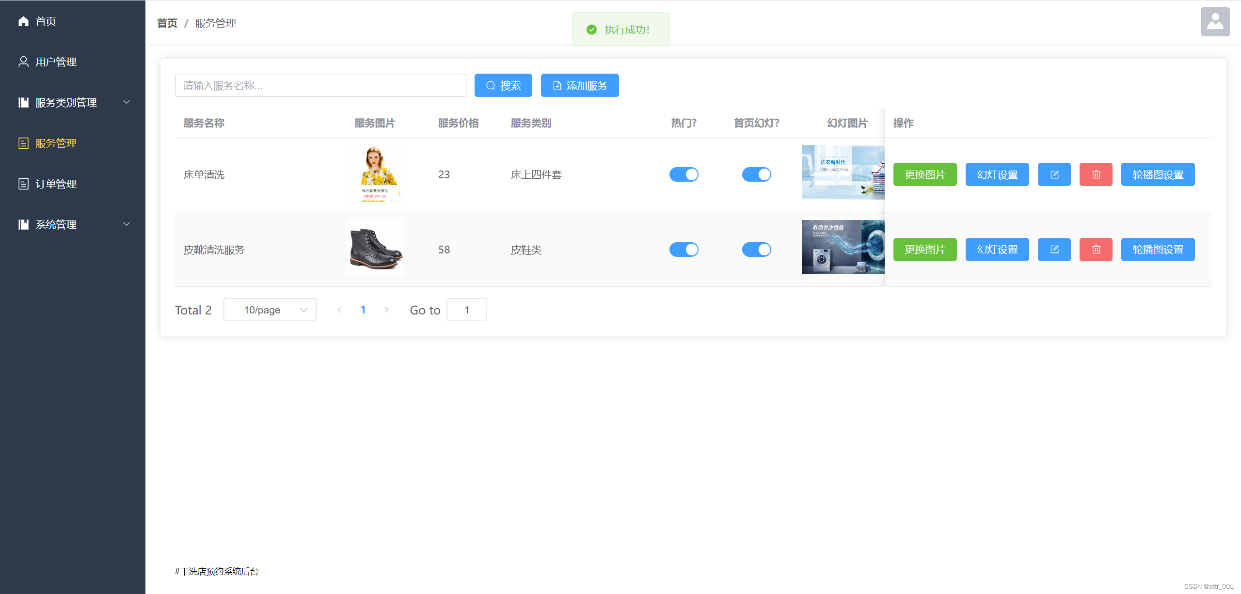Open the 10/page page size dropdown

point(270,310)
